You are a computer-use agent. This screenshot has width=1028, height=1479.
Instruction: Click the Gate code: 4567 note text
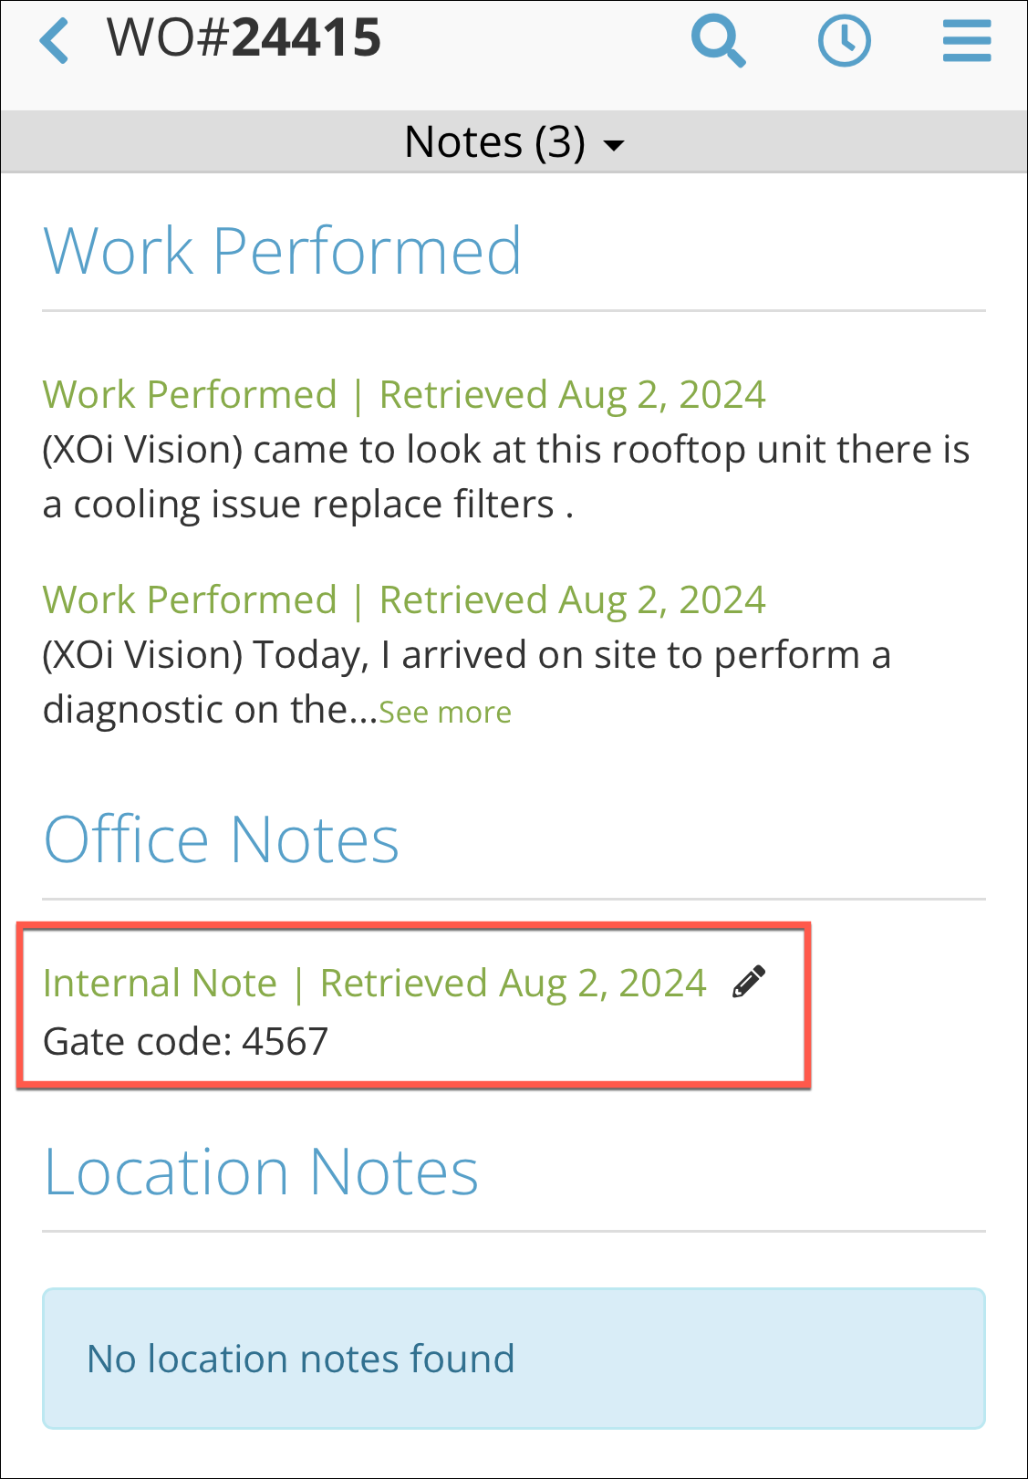click(185, 1041)
